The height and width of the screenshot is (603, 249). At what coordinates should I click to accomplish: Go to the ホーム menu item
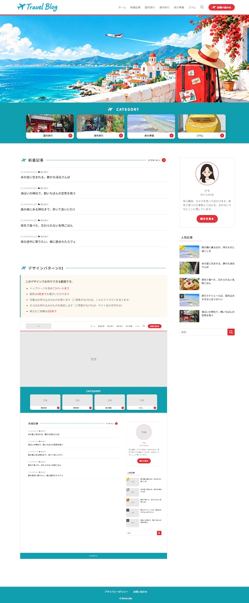coord(122,7)
